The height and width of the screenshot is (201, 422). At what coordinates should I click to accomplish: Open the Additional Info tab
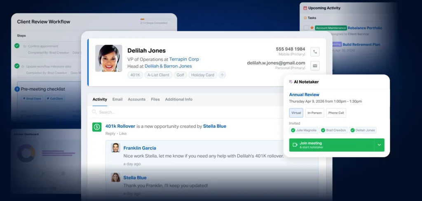tap(179, 99)
